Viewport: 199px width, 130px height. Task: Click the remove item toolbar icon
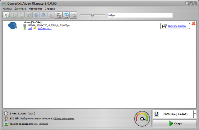pos(51,15)
